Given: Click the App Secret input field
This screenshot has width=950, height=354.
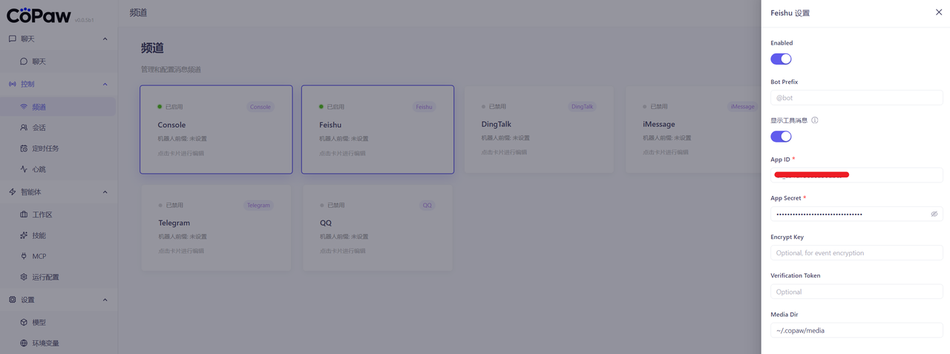Looking at the screenshot, I should point(856,214).
